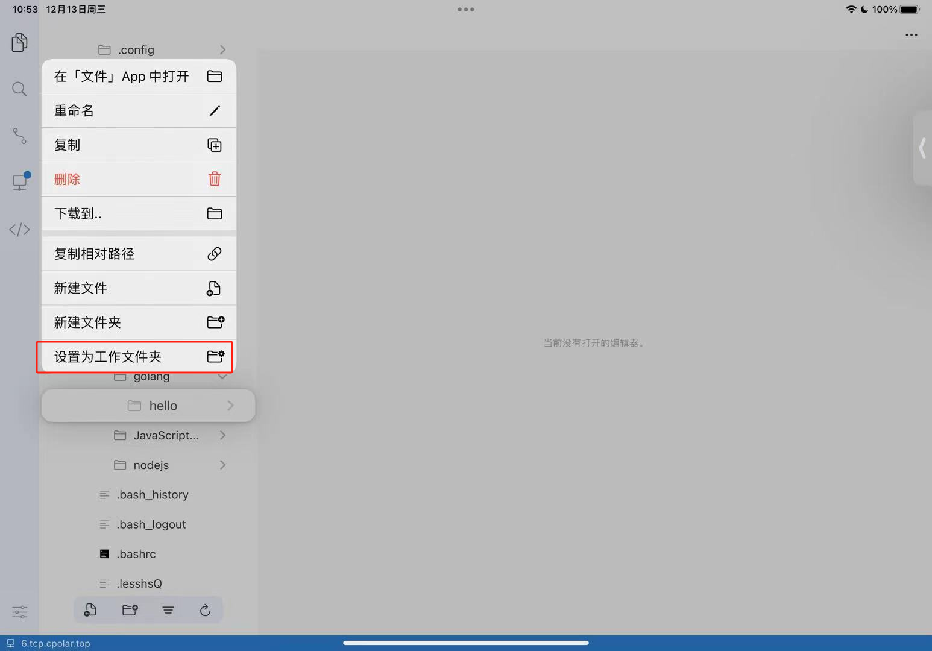Viewport: 932px width, 651px height.
Task: Click the .config folder icon
Action: tap(104, 49)
